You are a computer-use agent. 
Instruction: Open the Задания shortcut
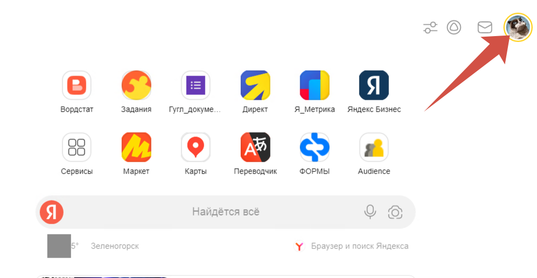point(136,85)
